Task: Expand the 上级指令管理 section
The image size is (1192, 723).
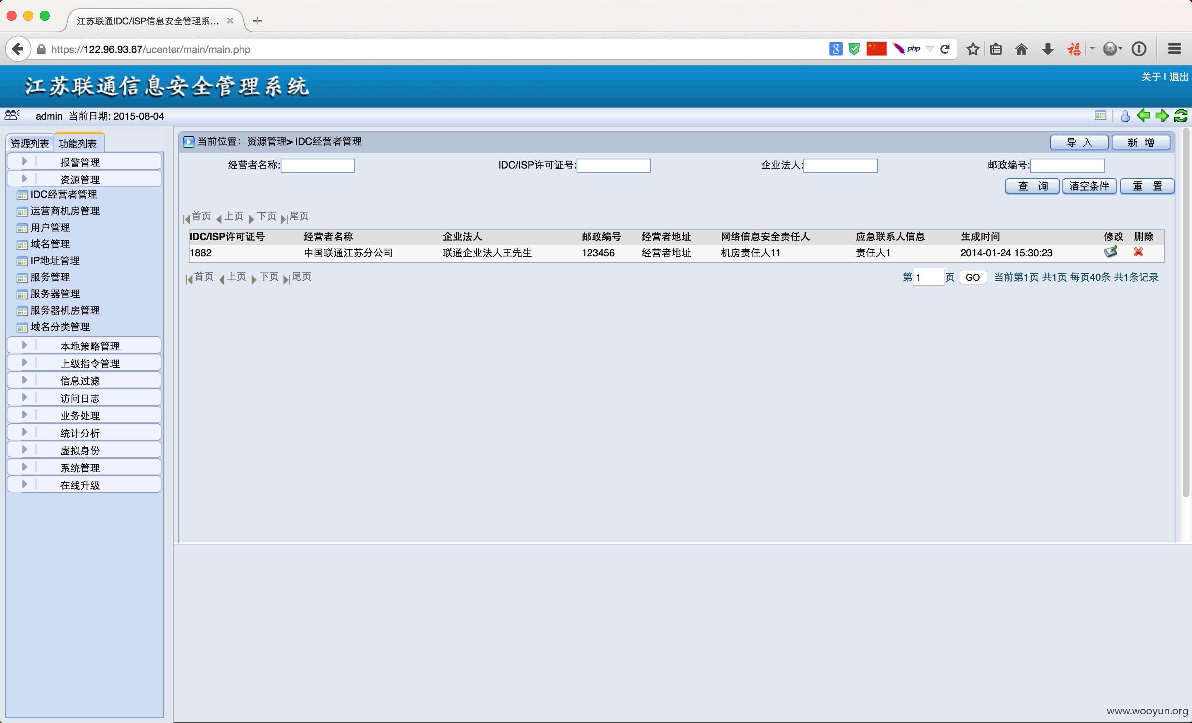Action: tap(84, 363)
